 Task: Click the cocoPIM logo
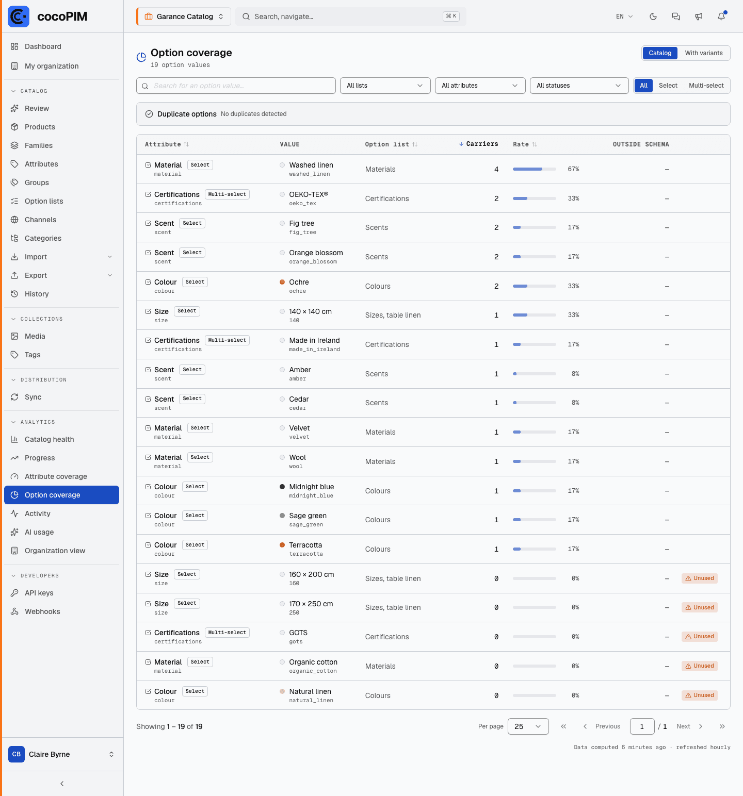[x=47, y=16]
